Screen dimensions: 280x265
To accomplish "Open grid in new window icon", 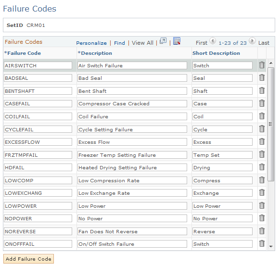I will [x=163, y=41].
